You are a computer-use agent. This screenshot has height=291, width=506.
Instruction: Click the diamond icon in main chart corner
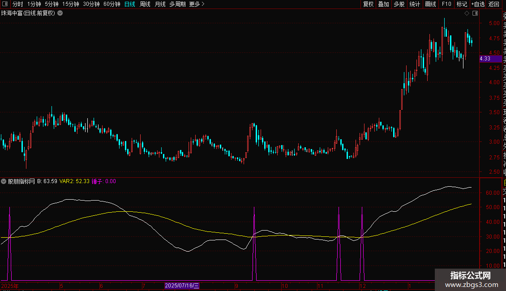(467, 13)
